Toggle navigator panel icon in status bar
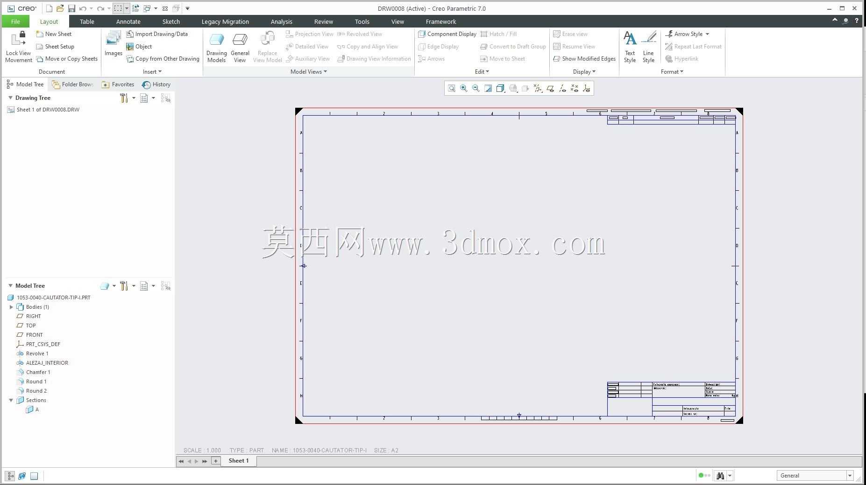The width and height of the screenshot is (866, 485). click(x=10, y=476)
